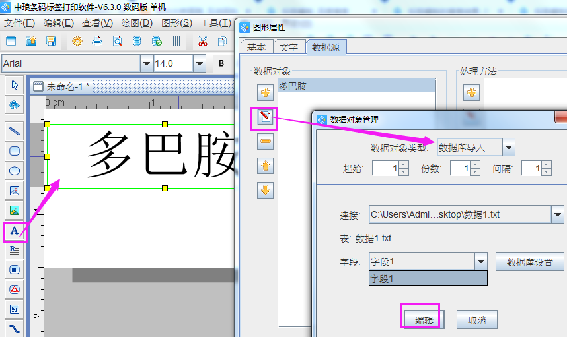This screenshot has width=567, height=337.
Task: Click the edit data object pencil icon
Action: (x=266, y=117)
